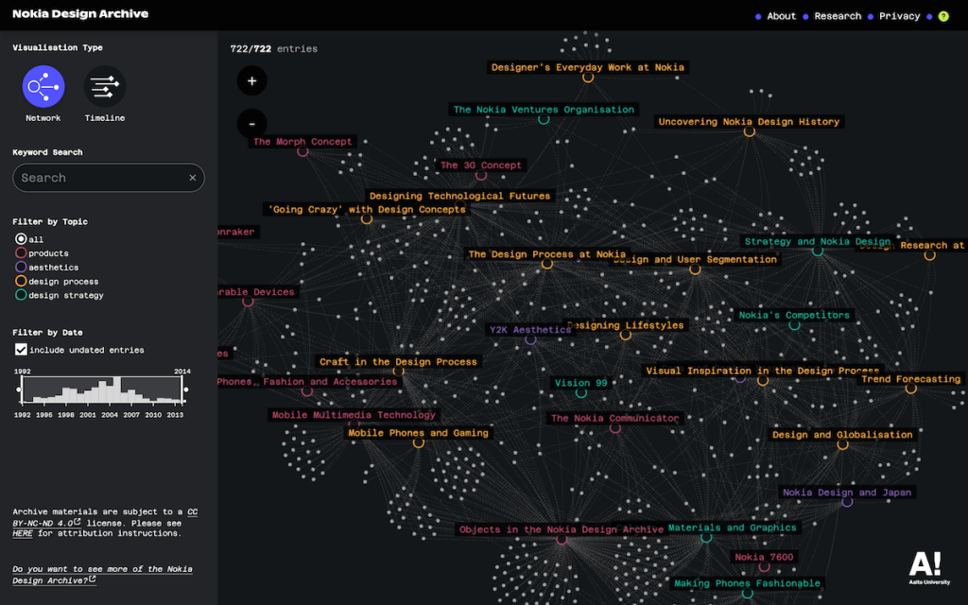Viewport: 968px width, 605px height.
Task: Open the Privacy page
Action: click(898, 15)
